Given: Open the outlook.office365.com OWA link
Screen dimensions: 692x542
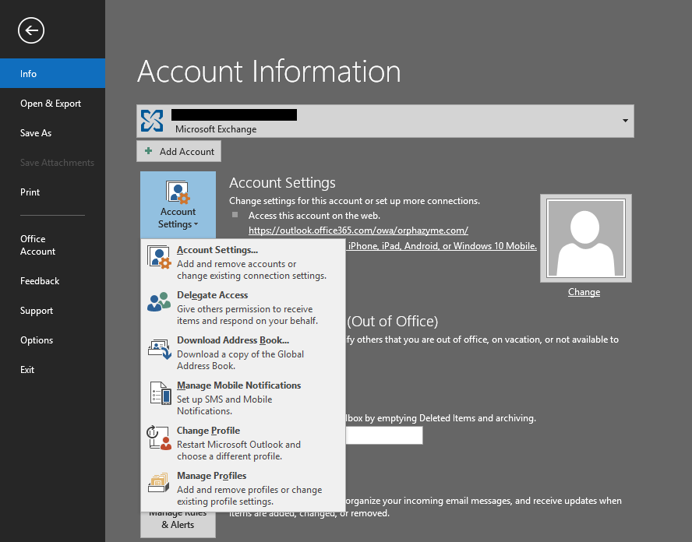Looking at the screenshot, I should 358,231.
